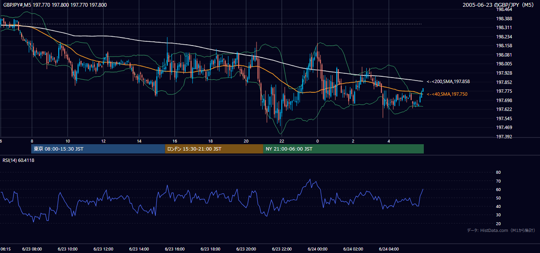Click price axis value 197.852
The width and height of the screenshot is (540, 253).
click(x=505, y=82)
